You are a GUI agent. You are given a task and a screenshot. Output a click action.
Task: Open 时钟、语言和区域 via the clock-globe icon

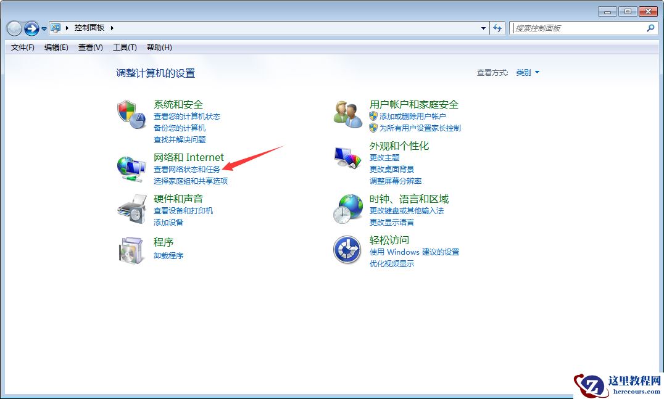[x=347, y=208]
